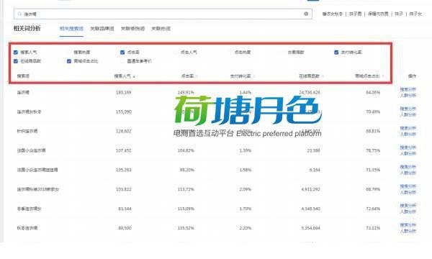
Task: Uncheck the 搜索人气 checkbox
Action: tap(16, 53)
